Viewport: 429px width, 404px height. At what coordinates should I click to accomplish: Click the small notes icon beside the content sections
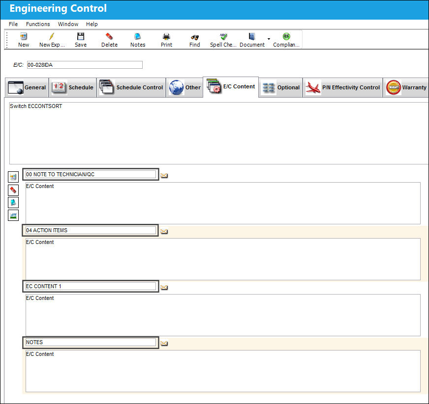pyautogui.click(x=13, y=203)
